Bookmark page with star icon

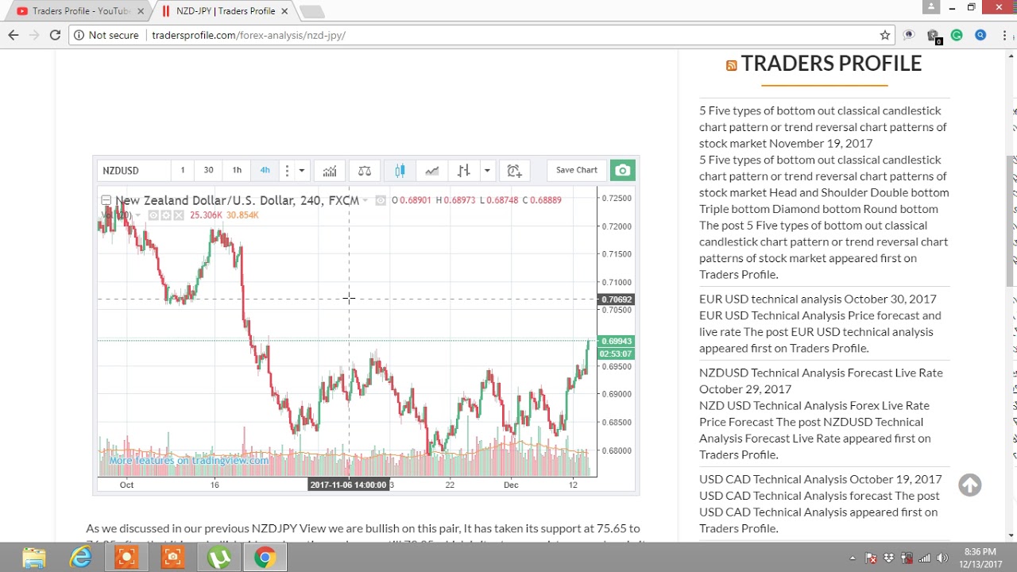click(884, 35)
